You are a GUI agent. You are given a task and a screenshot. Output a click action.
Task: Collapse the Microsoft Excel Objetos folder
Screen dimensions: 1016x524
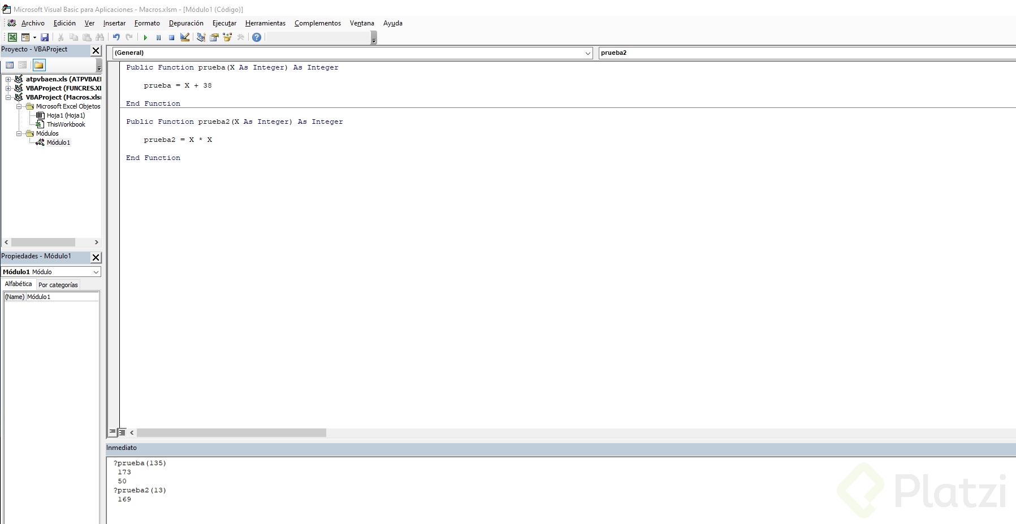(x=19, y=106)
